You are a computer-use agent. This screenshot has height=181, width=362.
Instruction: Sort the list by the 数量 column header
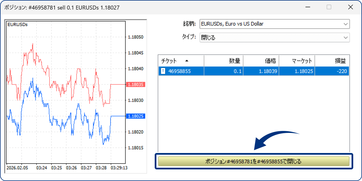pyautogui.click(x=234, y=61)
